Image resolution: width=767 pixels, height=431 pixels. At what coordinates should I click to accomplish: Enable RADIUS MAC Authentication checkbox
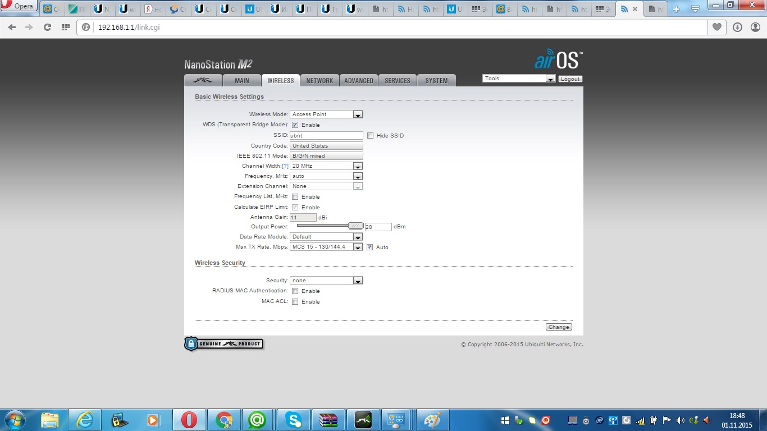295,291
